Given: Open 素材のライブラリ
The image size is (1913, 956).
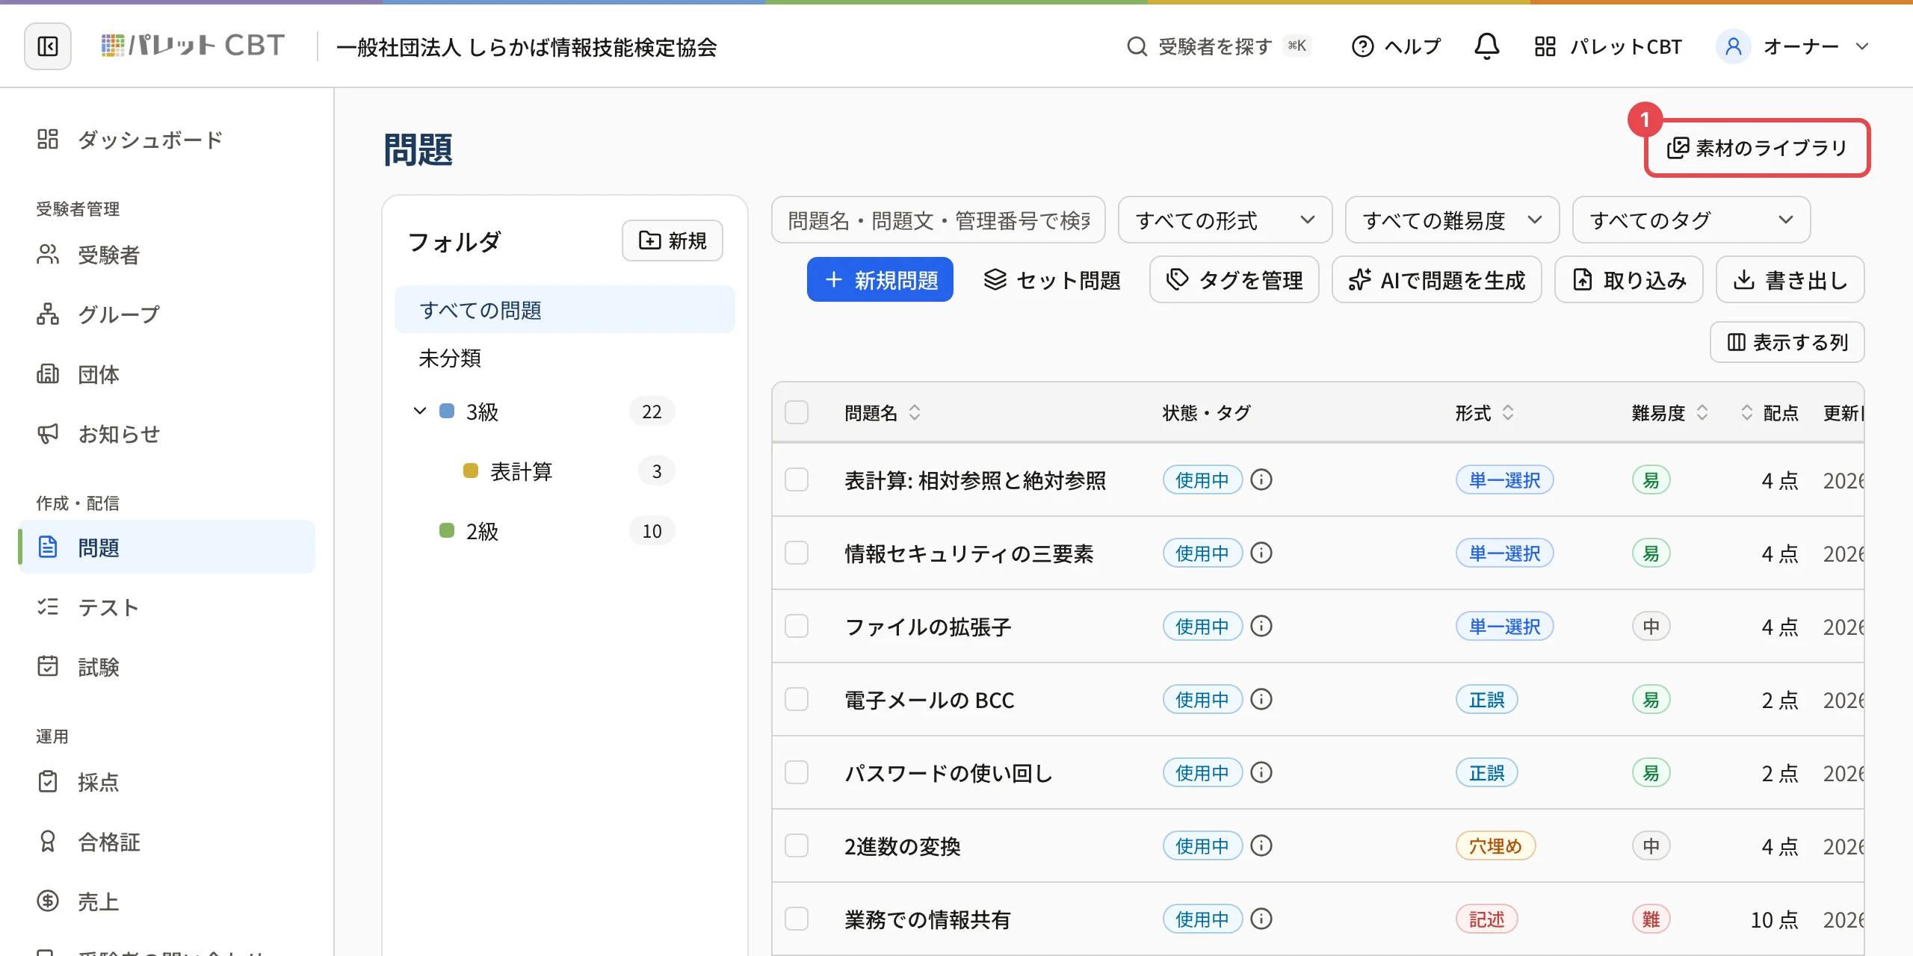Looking at the screenshot, I should [1757, 148].
